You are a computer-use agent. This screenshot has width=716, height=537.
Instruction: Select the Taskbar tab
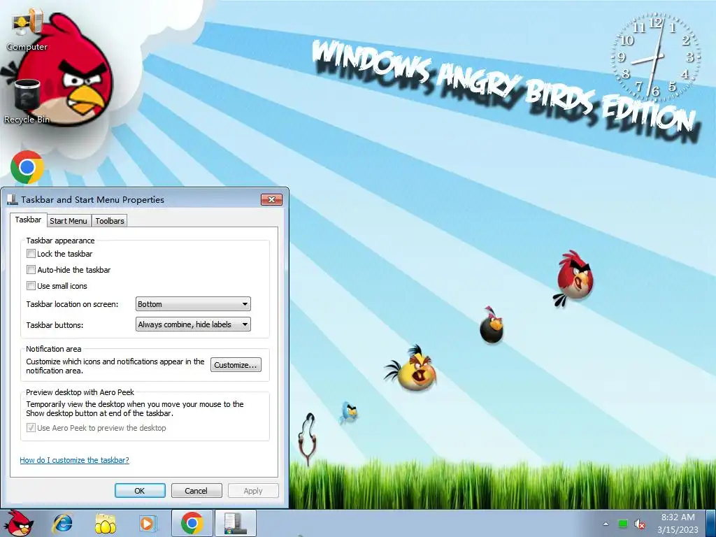[28, 220]
